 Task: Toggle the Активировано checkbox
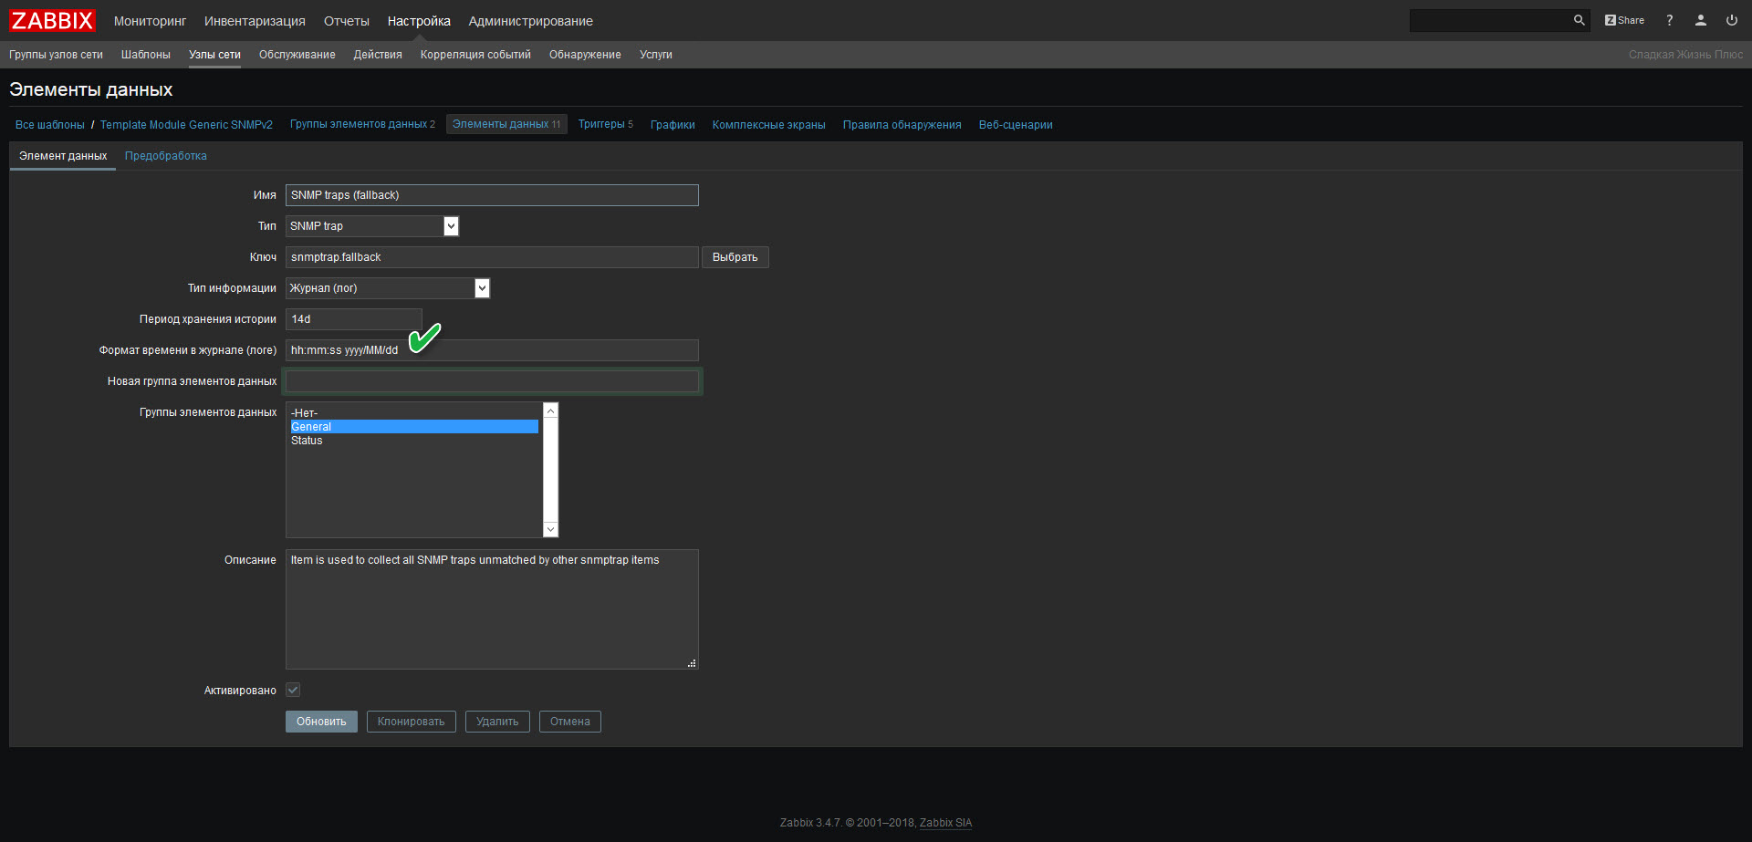tap(293, 690)
